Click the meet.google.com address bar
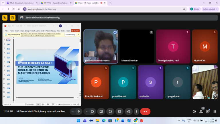 click(105, 9)
